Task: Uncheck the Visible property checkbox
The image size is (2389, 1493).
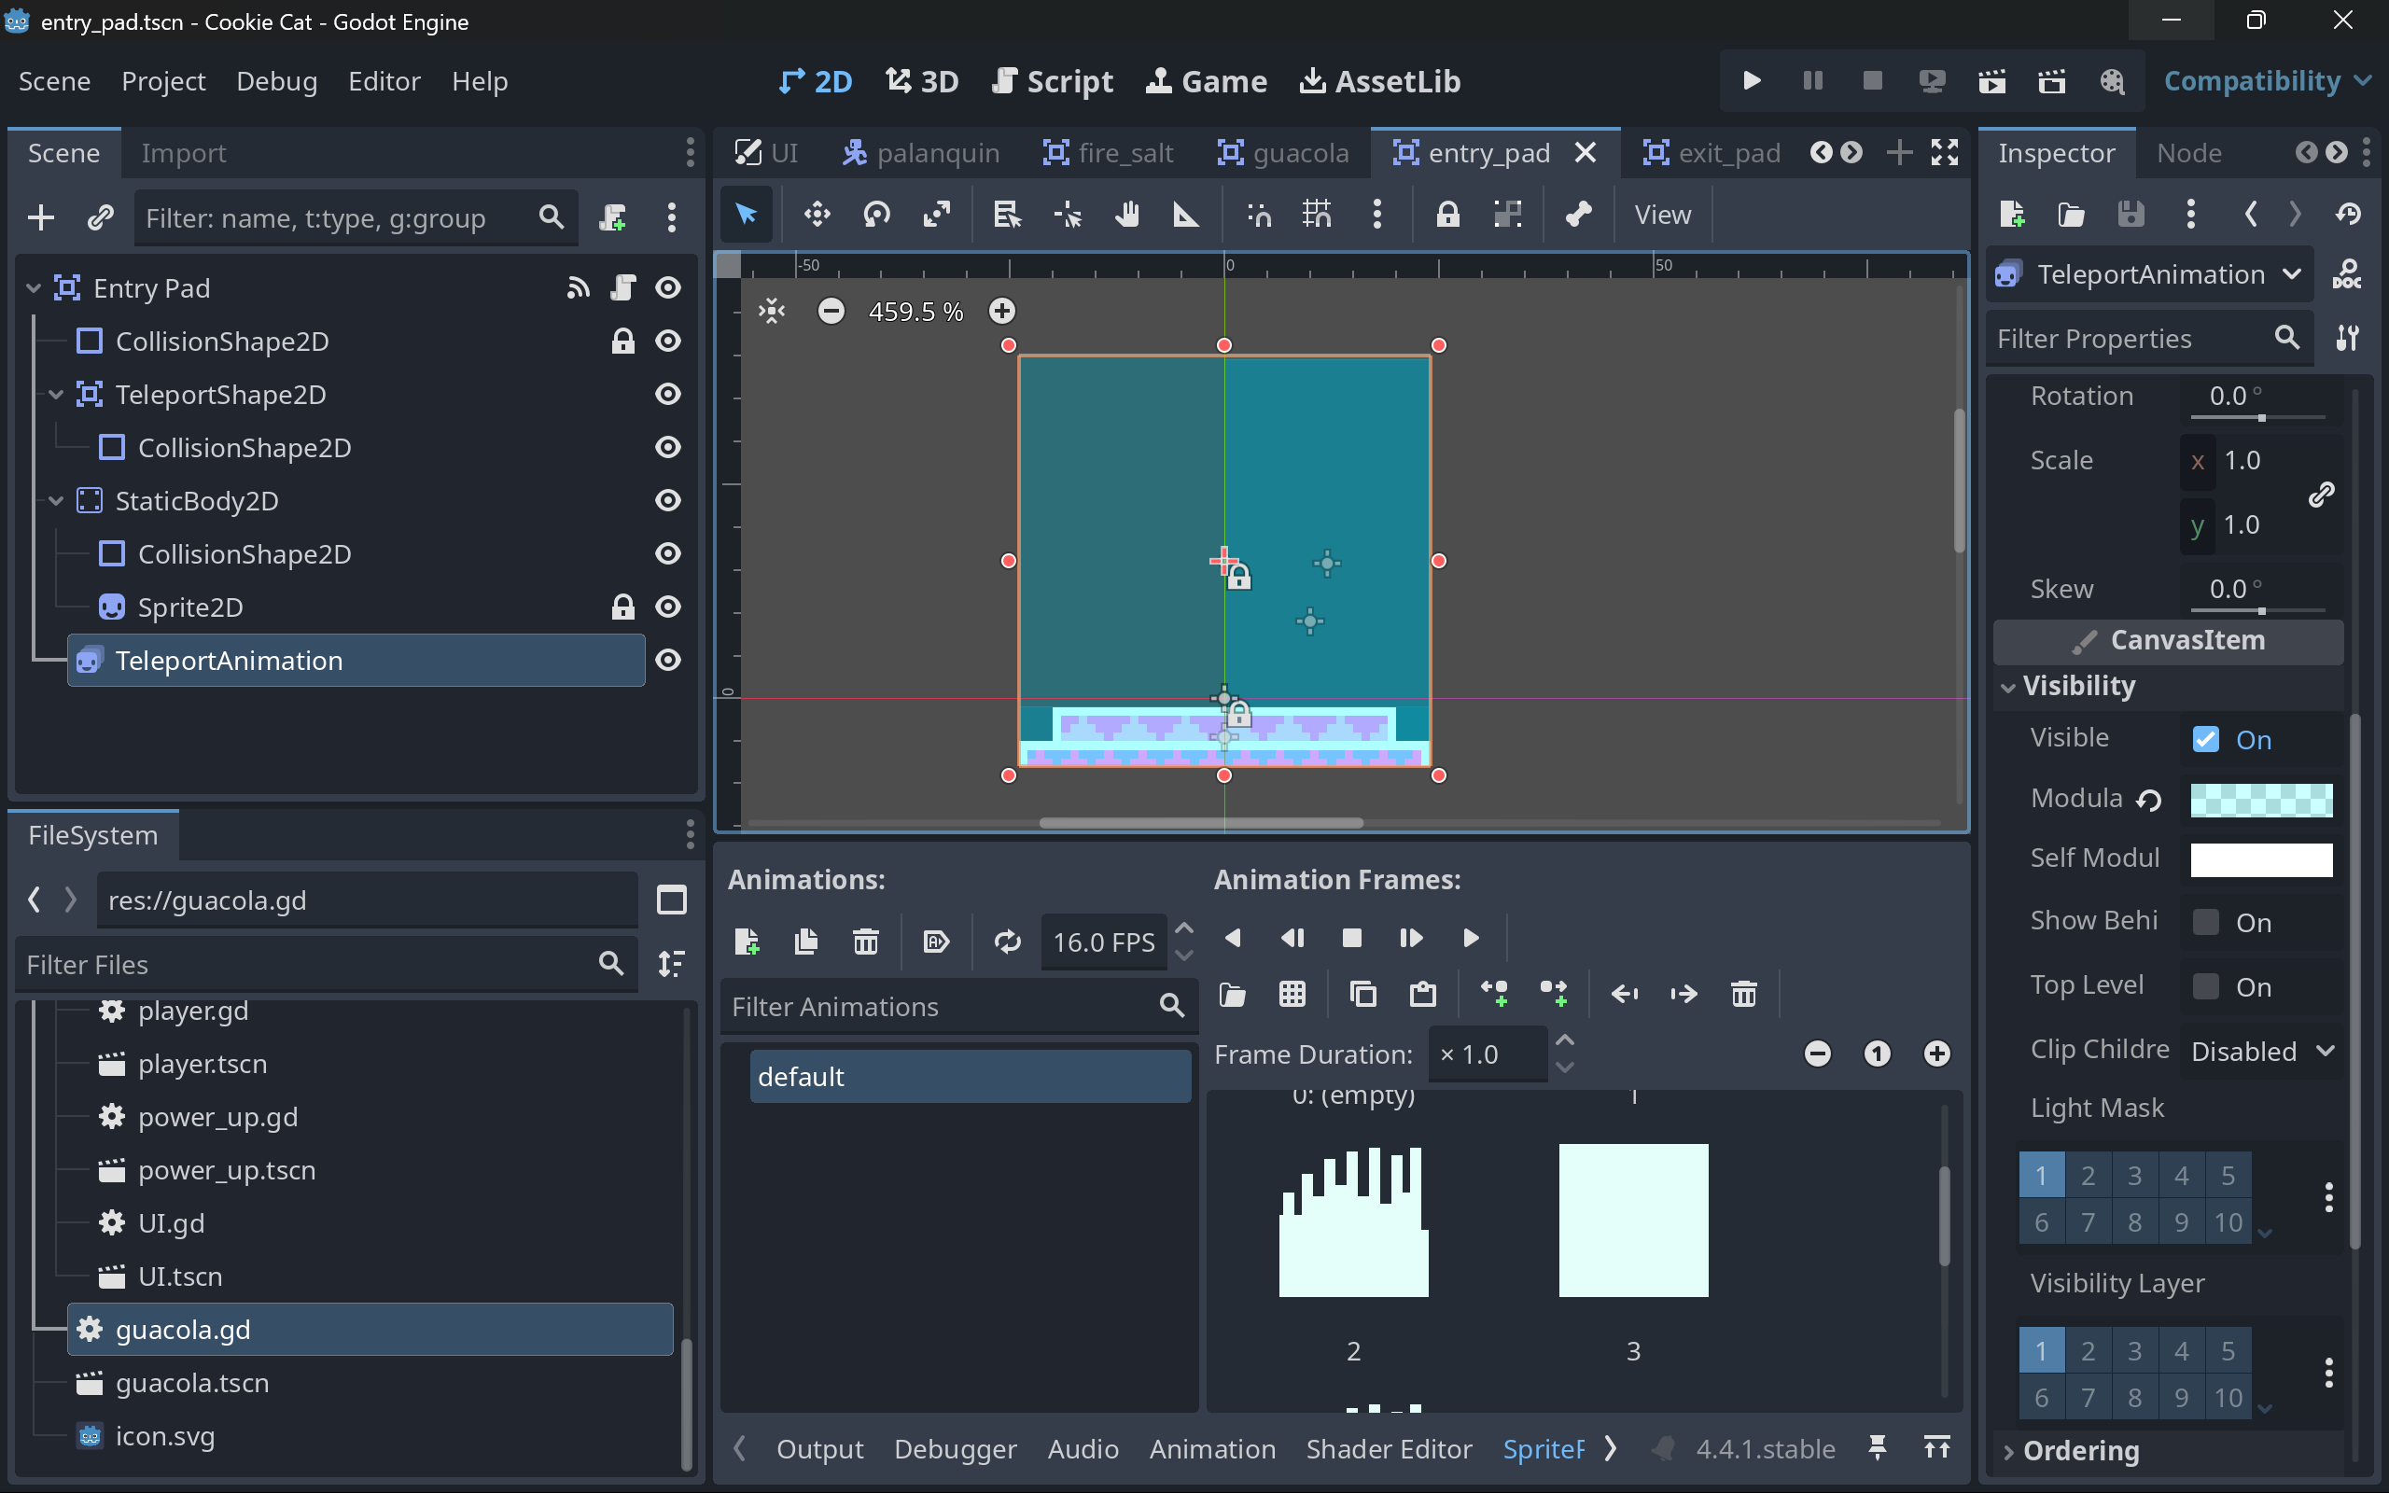Action: coord(2205,740)
